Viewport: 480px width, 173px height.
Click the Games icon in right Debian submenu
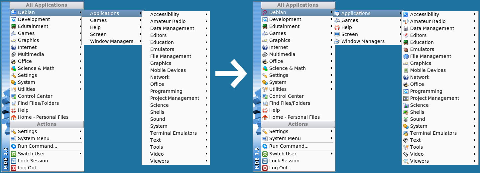click(x=337, y=20)
